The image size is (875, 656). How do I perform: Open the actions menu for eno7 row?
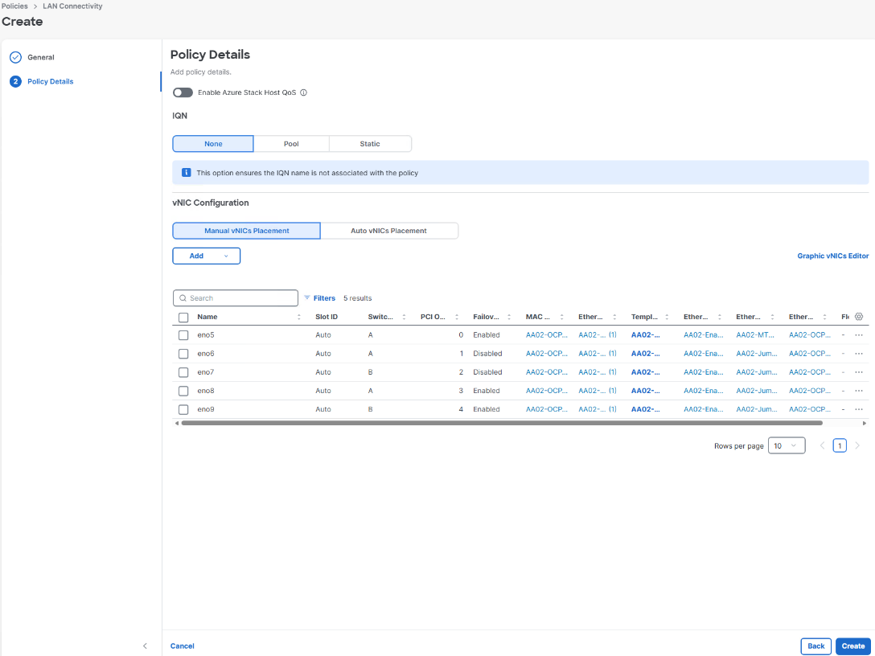tap(859, 372)
